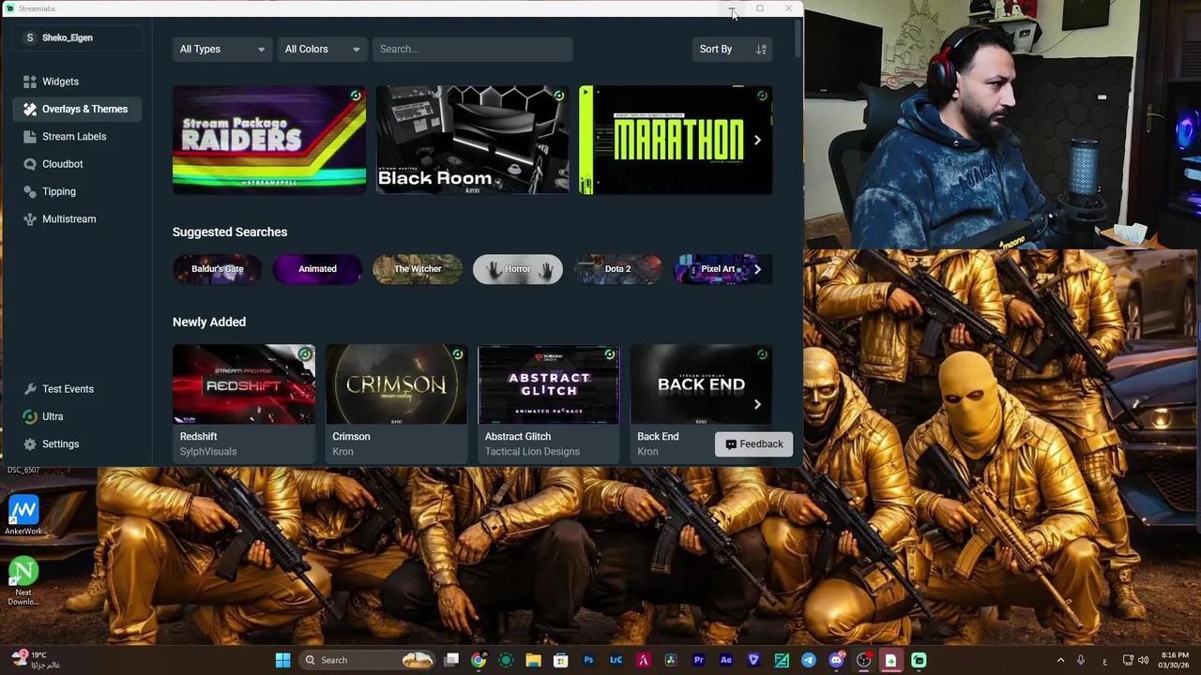Click the Multistream fork icon

click(30, 219)
